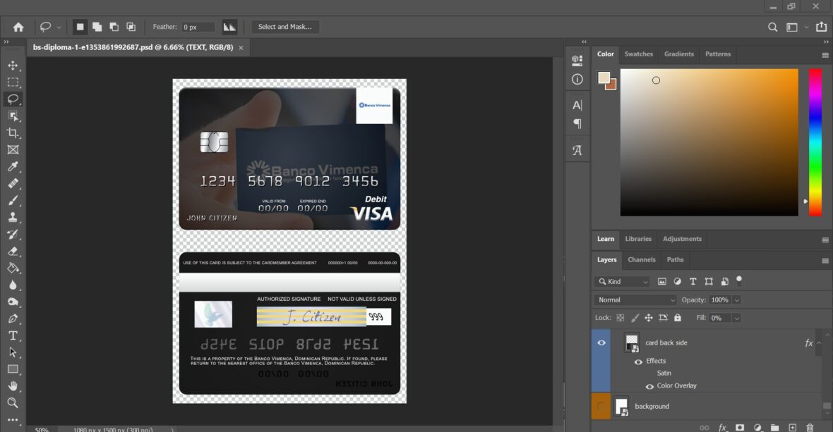Open the Search icon in options bar
Image resolution: width=833 pixels, height=432 pixels.
(x=772, y=27)
